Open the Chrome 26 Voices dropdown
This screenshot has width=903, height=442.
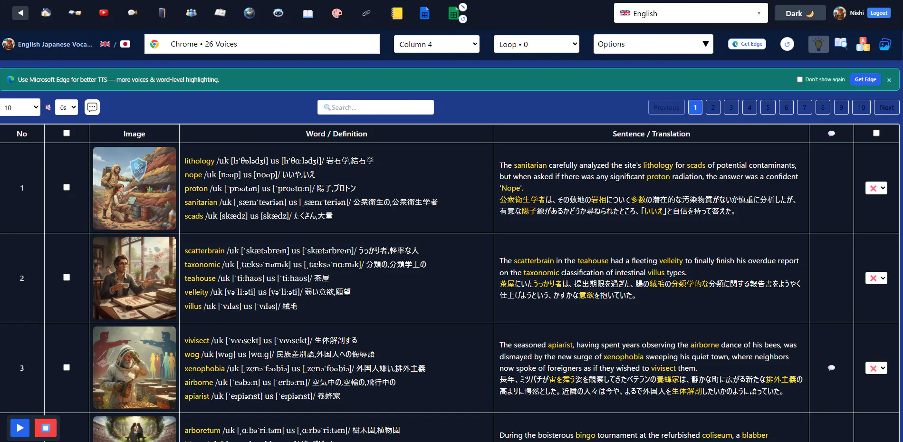[262, 44]
